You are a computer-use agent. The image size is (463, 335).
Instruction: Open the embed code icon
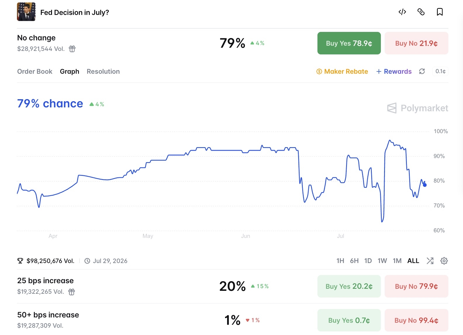(402, 12)
